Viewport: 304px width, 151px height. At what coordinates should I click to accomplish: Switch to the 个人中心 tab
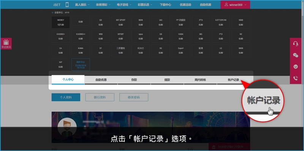pos(68,80)
